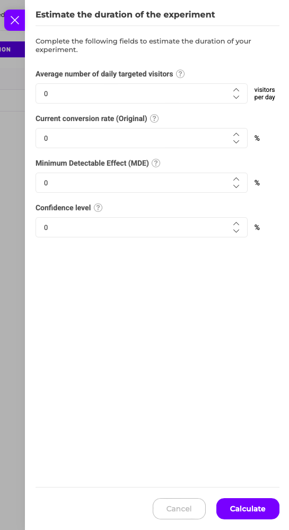
Task: Decrease Minimum Detectable Effect value
Action: pyautogui.click(x=237, y=186)
